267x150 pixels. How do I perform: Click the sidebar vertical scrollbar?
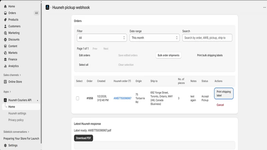[41, 73]
